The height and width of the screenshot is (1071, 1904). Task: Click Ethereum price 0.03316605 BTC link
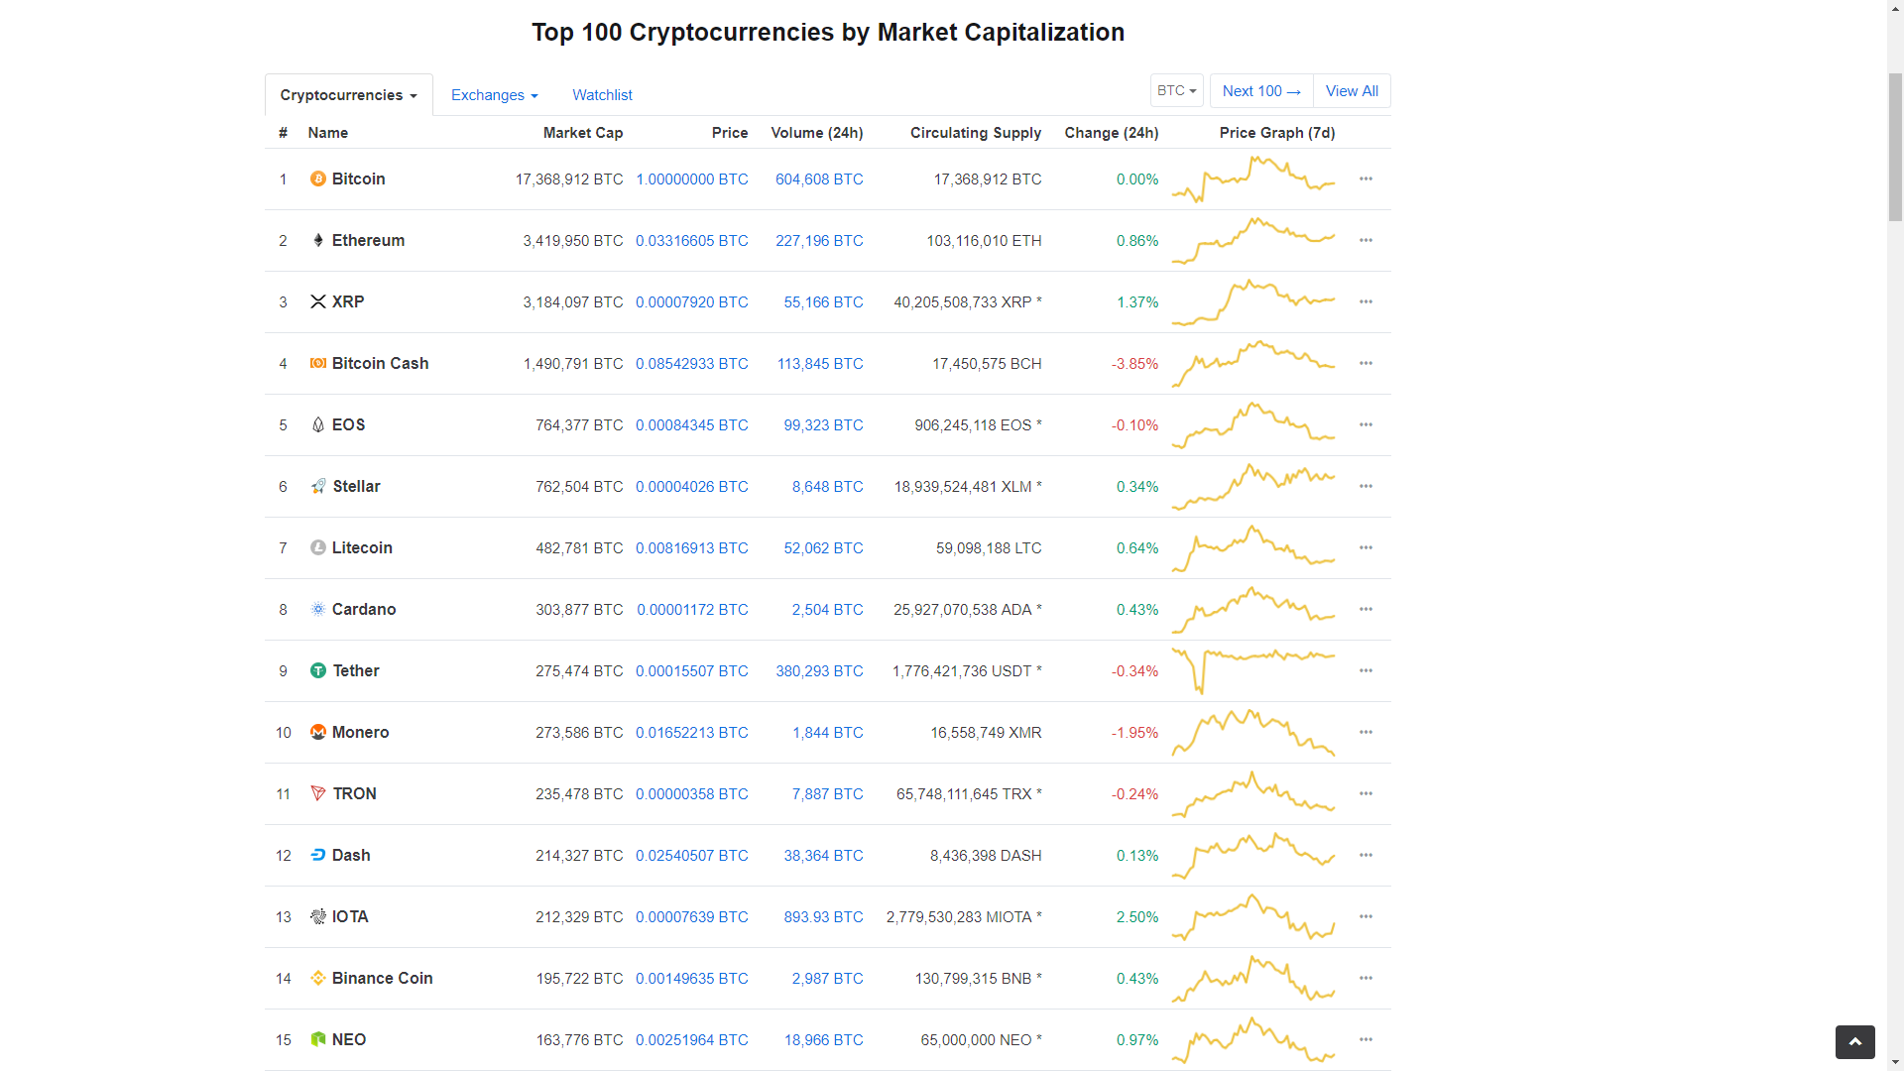pyautogui.click(x=692, y=240)
